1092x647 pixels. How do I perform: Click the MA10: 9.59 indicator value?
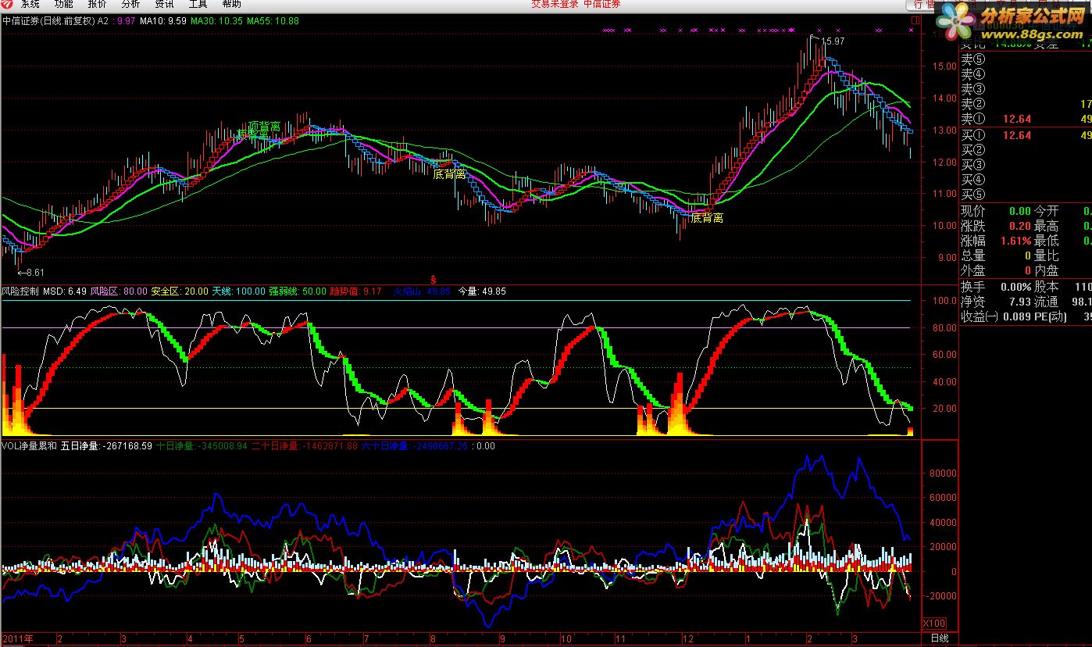[x=162, y=21]
